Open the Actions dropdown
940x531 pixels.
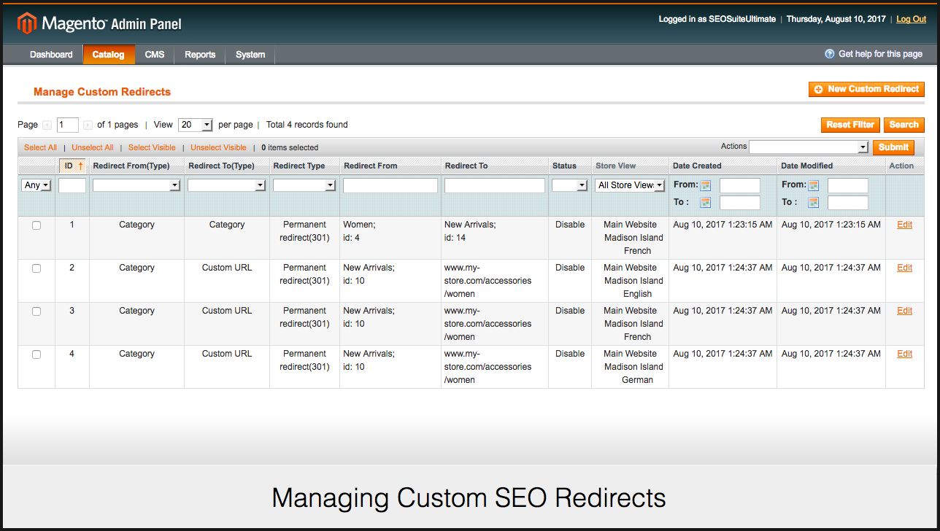pyautogui.click(x=809, y=147)
